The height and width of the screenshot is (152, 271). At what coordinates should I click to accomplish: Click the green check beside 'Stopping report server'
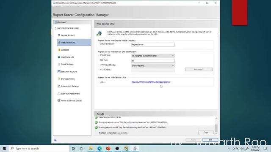point(96,122)
